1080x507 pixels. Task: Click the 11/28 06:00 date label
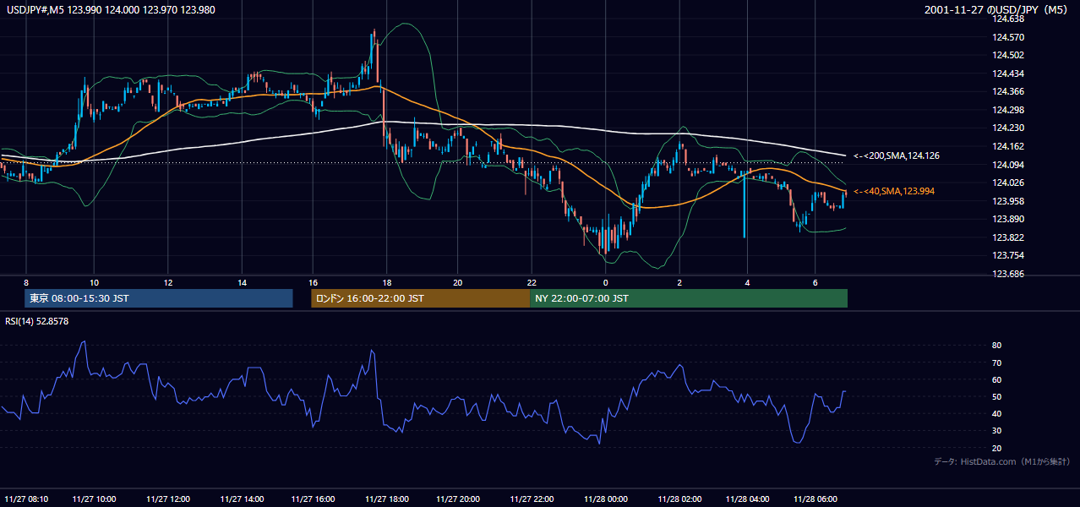coord(815,499)
